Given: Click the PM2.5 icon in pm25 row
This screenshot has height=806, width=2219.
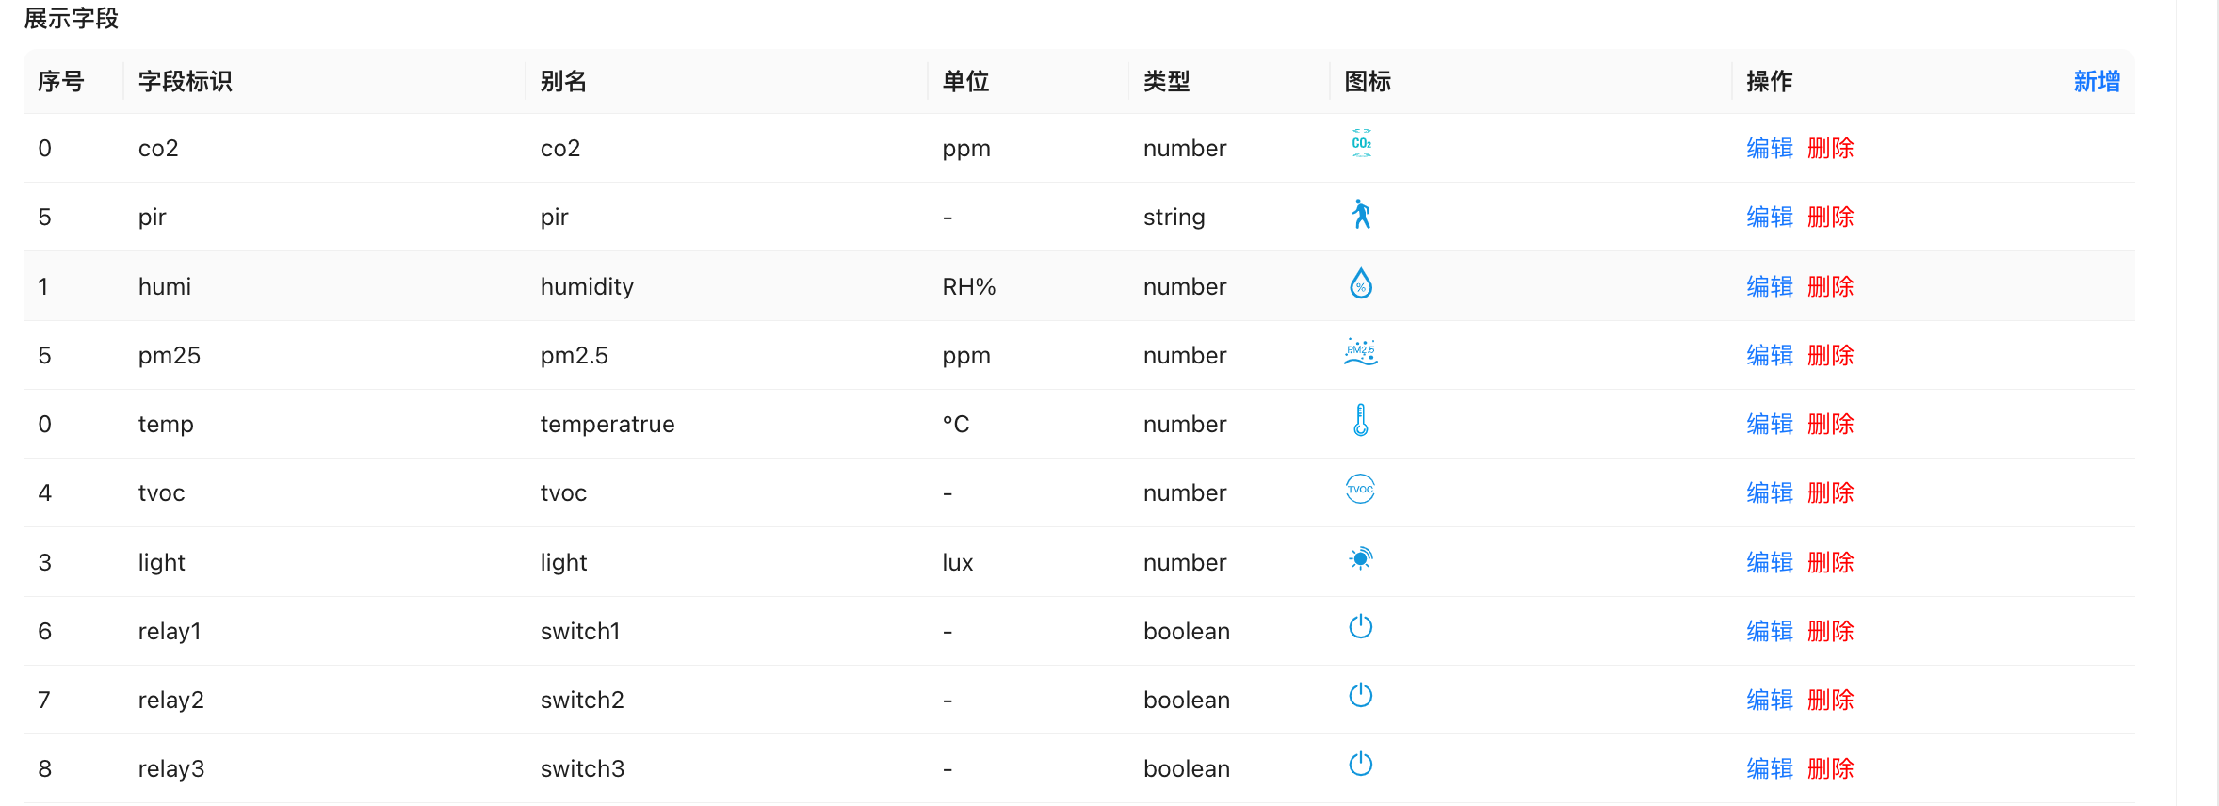Looking at the screenshot, I should pyautogui.click(x=1361, y=352).
